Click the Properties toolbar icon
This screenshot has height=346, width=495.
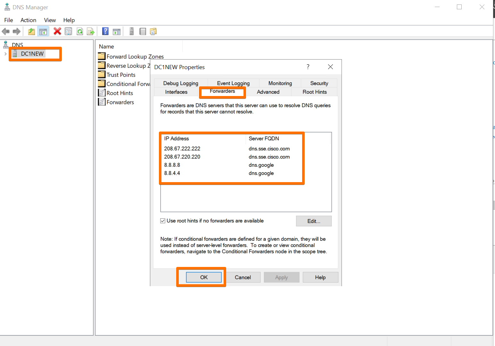click(68, 31)
